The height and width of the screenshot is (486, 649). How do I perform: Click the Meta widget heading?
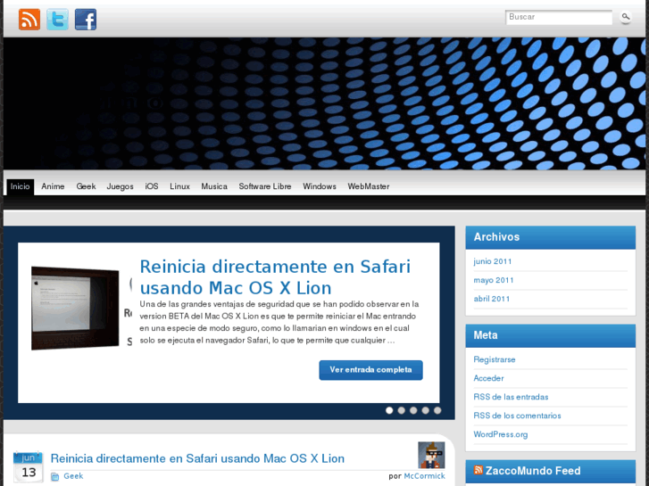tap(486, 335)
